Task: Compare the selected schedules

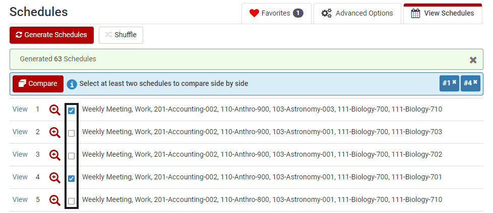Action: pos(38,83)
